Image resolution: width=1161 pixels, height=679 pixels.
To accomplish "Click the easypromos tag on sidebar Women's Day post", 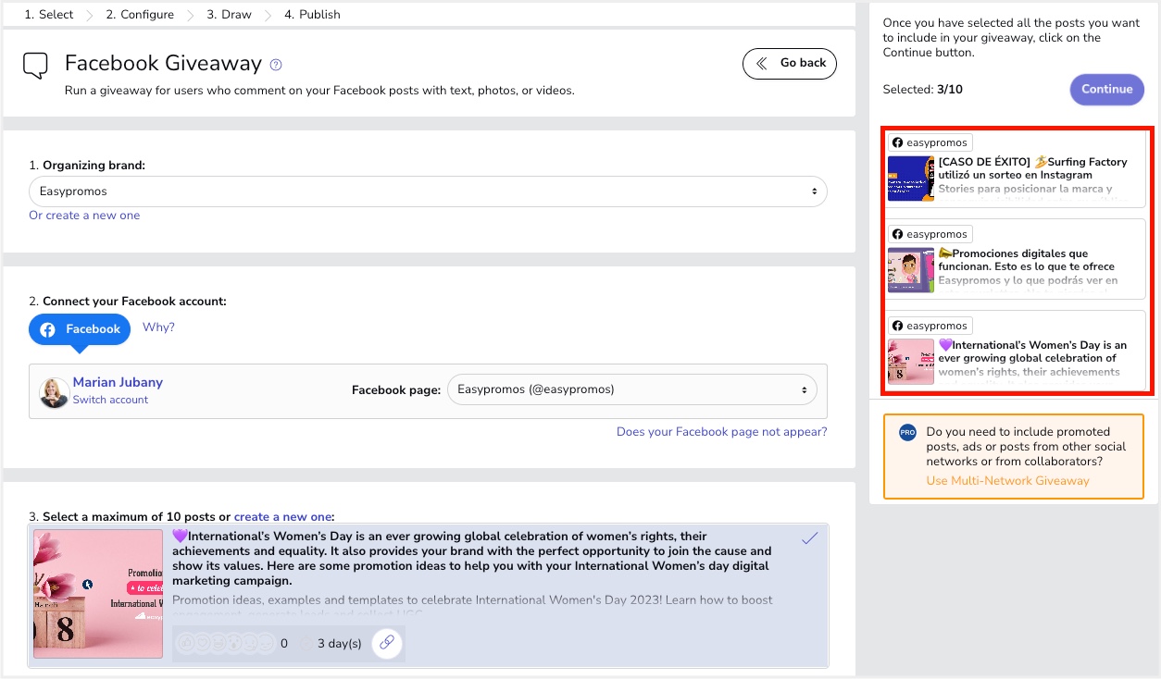I will click(x=930, y=326).
